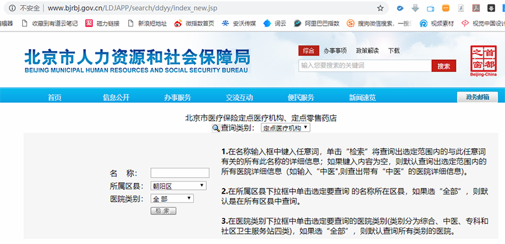The image size is (505, 244).
Task: Open 信息公开 in navigation bar
Action: click(x=116, y=97)
